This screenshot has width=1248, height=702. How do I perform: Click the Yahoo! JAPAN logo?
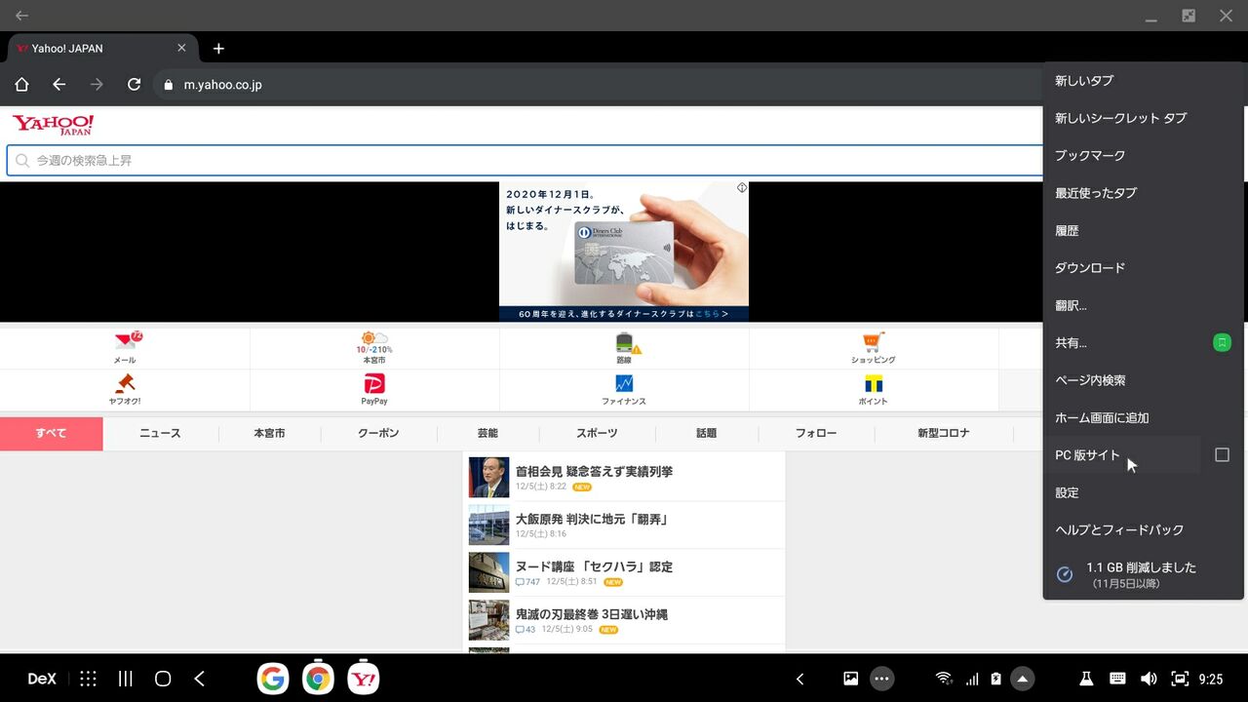click(53, 125)
